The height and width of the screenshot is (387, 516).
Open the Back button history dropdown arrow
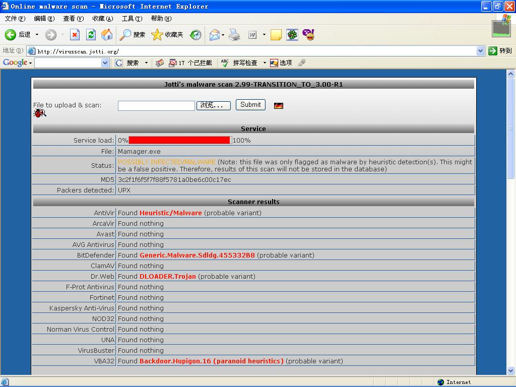pyautogui.click(x=37, y=35)
